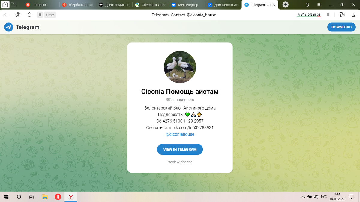The image size is (360, 202).
Task: Click the DOWNLOAD button
Action: pyautogui.click(x=341, y=27)
